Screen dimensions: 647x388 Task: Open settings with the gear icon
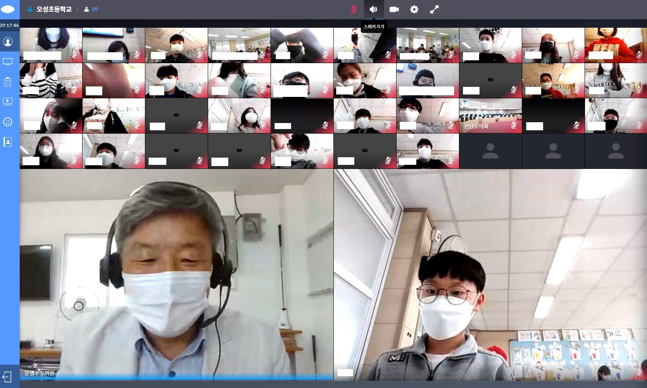point(414,9)
